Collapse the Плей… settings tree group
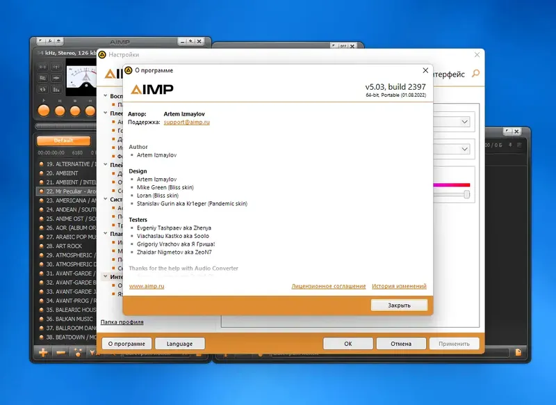The width and height of the screenshot is (556, 405). [106, 164]
